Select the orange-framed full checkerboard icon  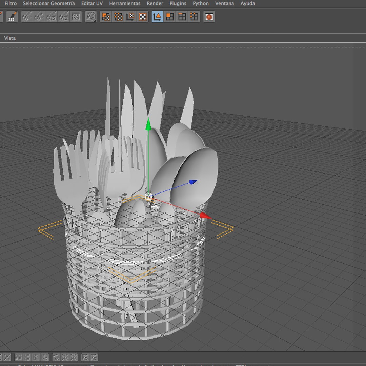(x=142, y=17)
